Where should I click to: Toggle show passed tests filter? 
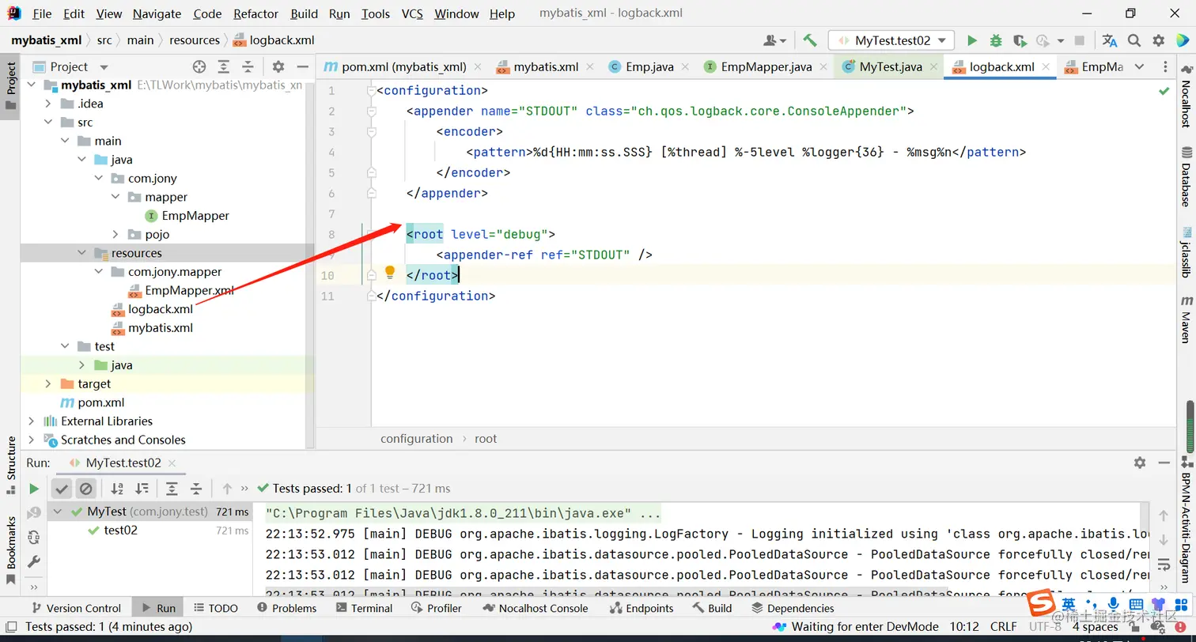(62, 489)
